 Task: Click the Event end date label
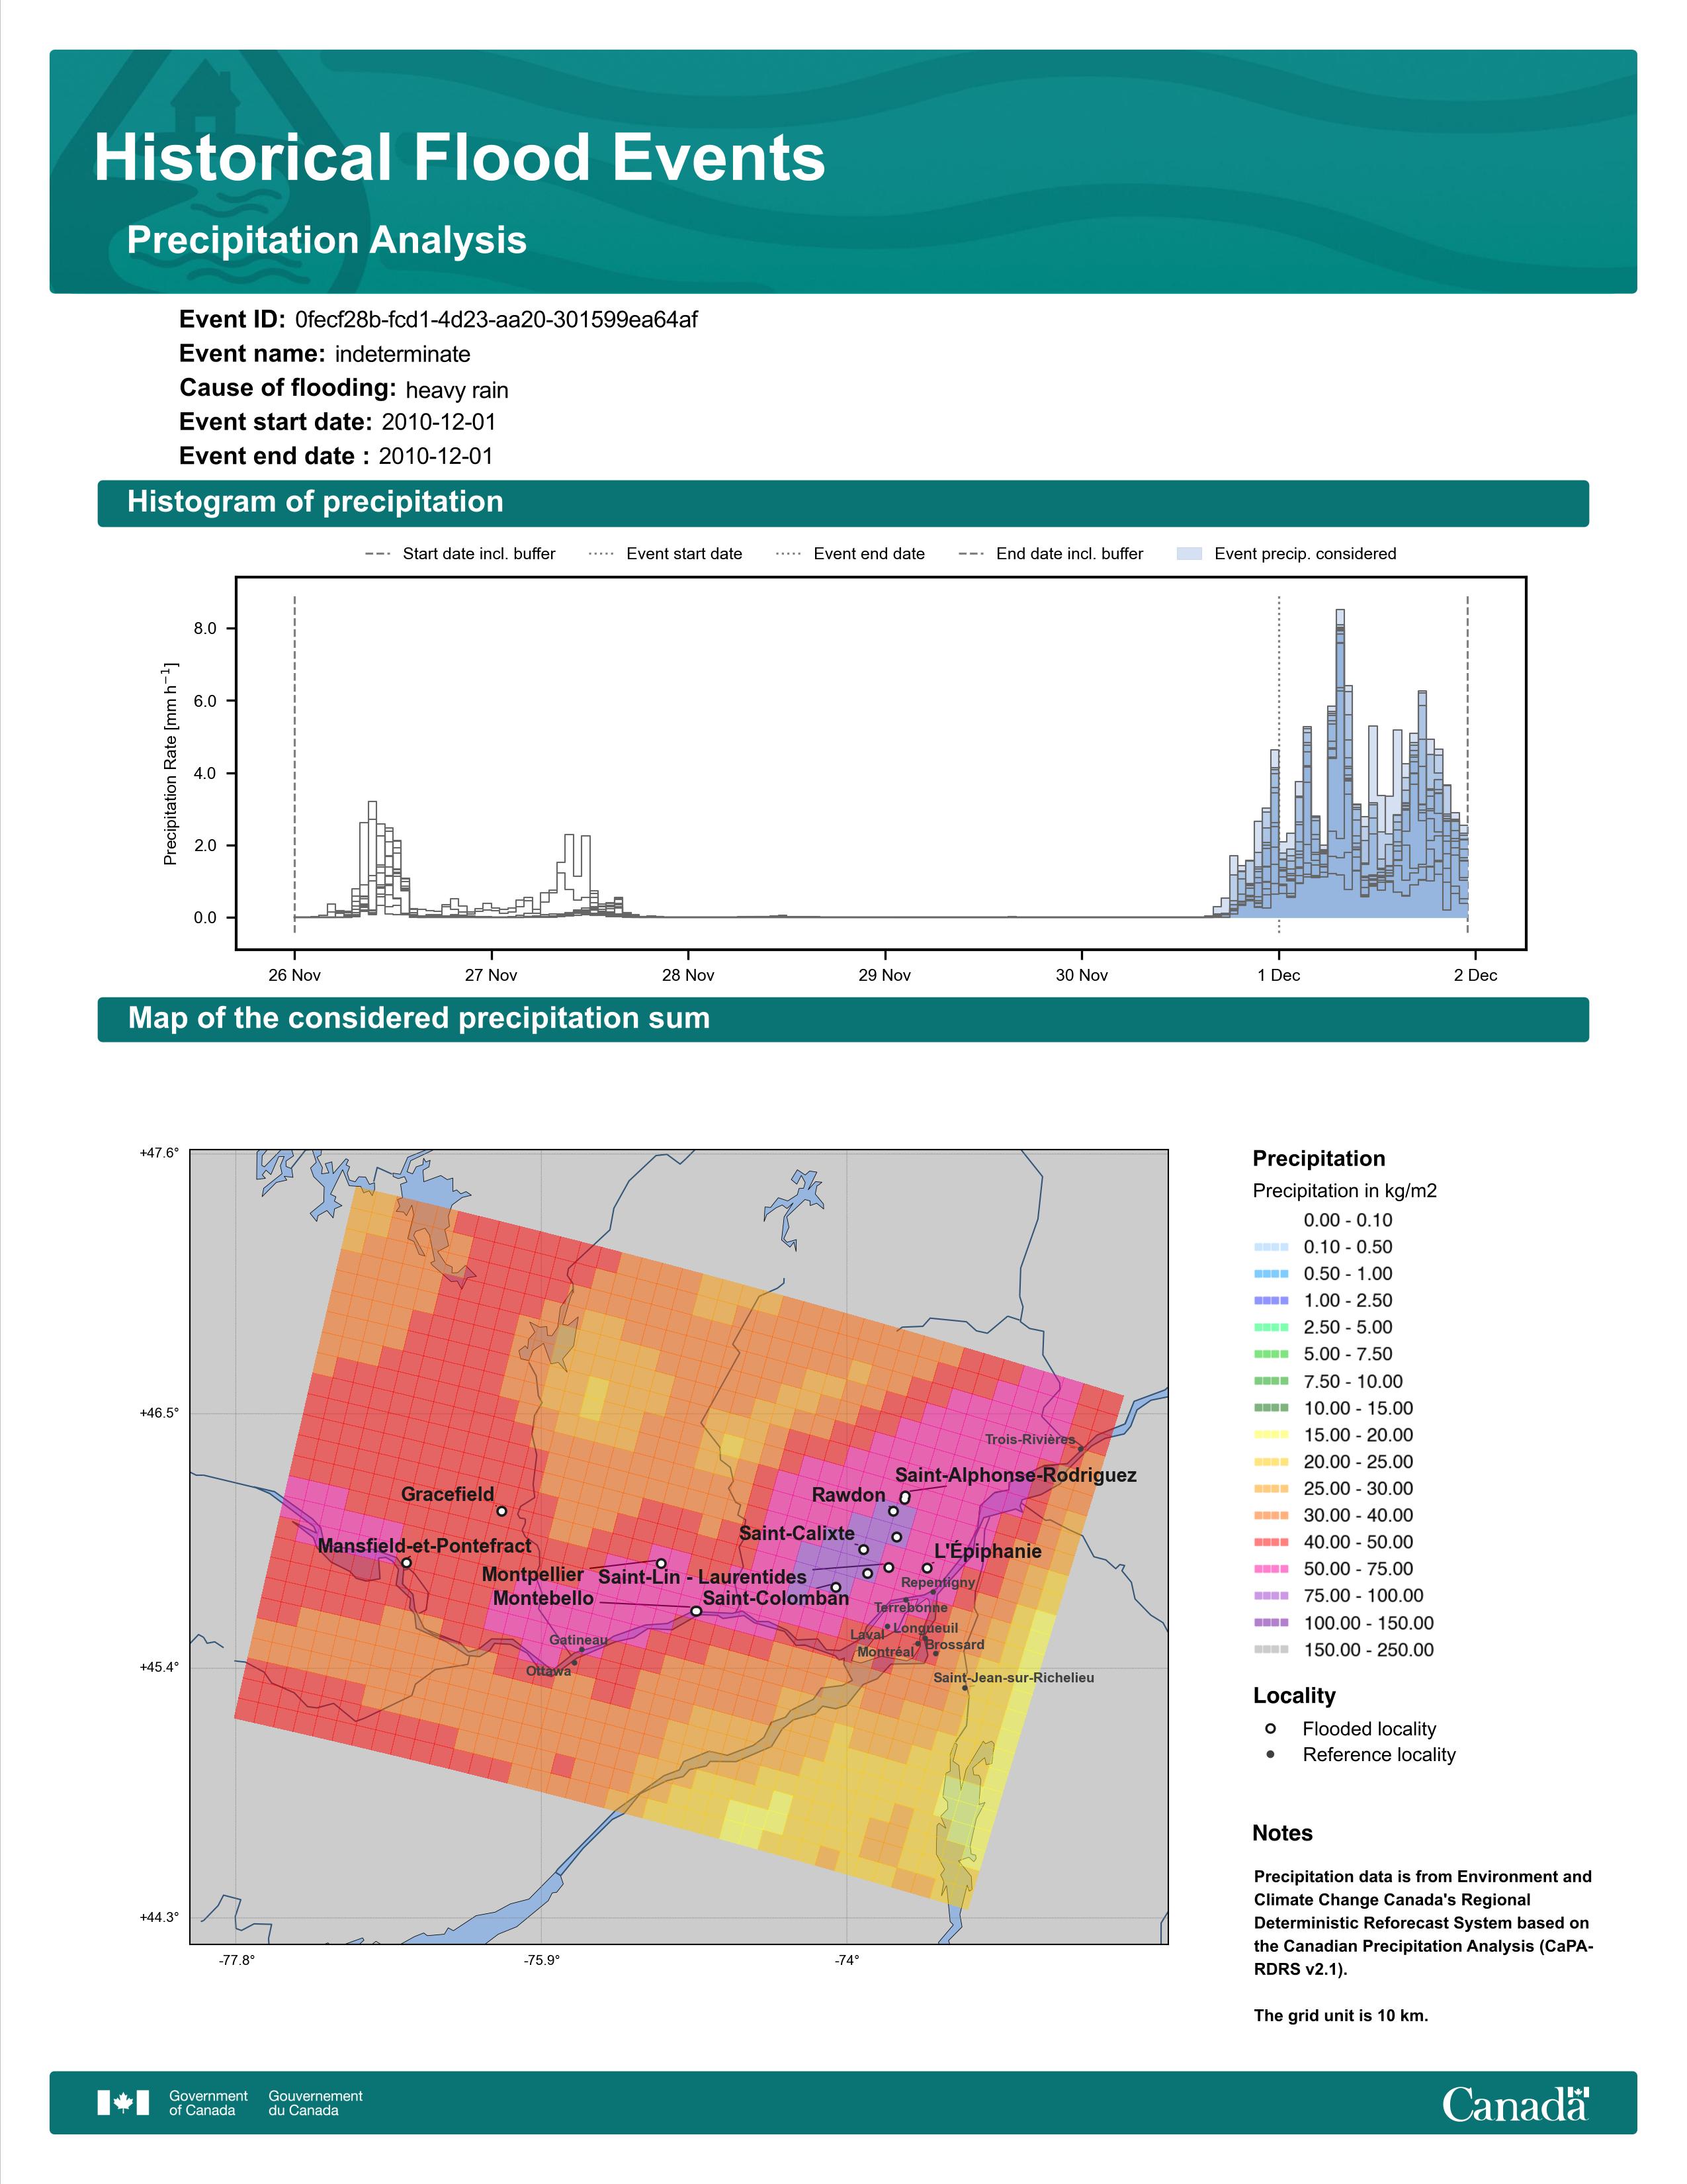click(274, 456)
